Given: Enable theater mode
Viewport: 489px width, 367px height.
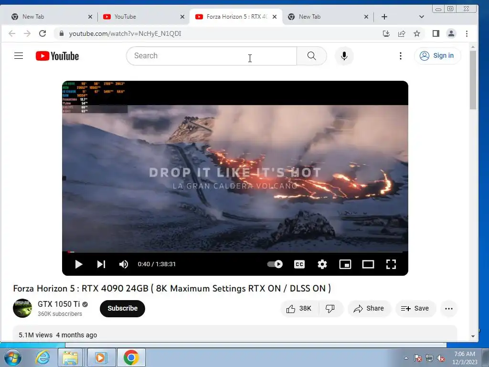Looking at the screenshot, I should click(368, 264).
